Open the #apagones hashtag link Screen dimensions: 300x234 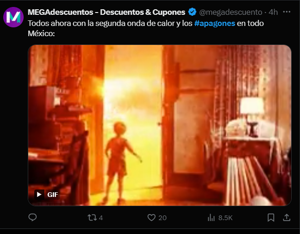[x=214, y=23]
